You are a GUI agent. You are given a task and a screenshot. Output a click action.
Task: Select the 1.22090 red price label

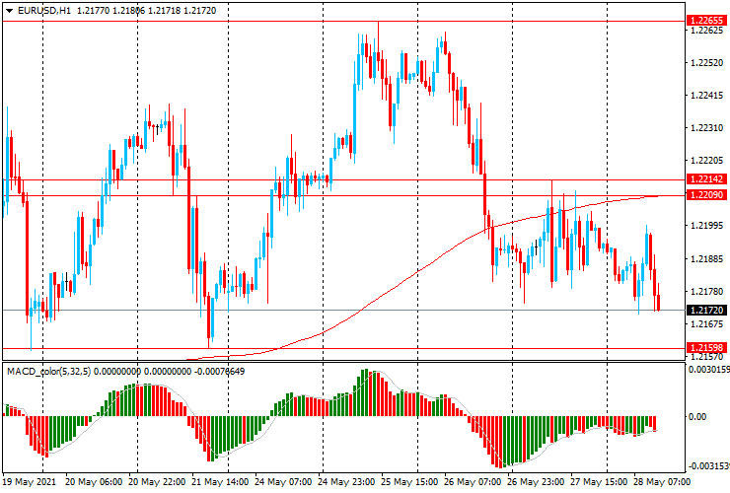point(706,194)
